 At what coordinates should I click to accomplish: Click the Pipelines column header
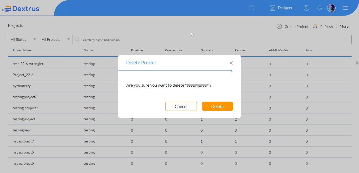pos(137,50)
